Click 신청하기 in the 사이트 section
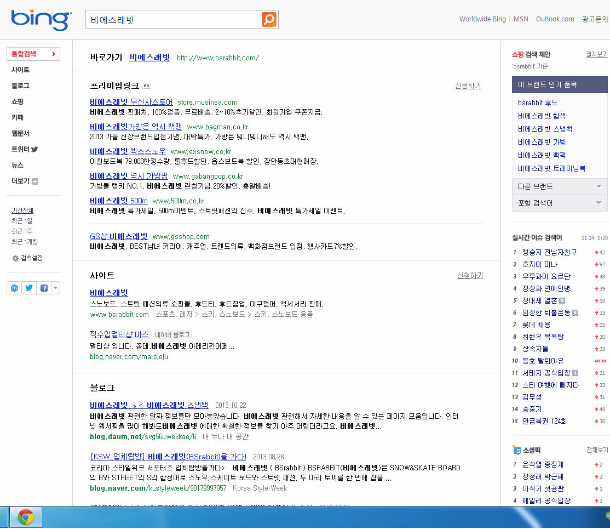Image resolution: width=610 pixels, height=529 pixels. [x=470, y=275]
